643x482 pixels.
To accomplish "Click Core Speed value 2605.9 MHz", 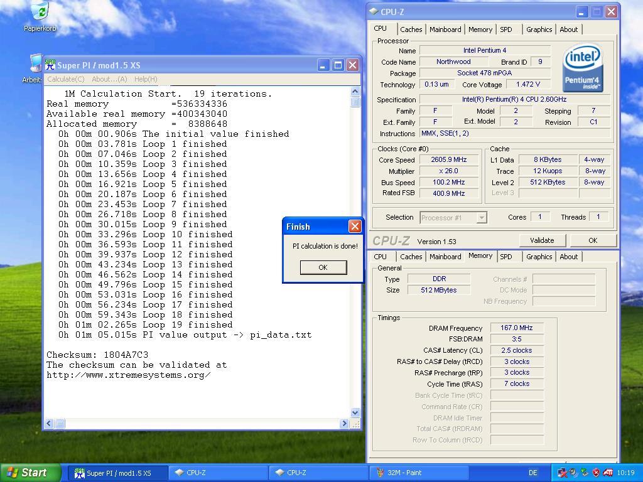I will [448, 159].
